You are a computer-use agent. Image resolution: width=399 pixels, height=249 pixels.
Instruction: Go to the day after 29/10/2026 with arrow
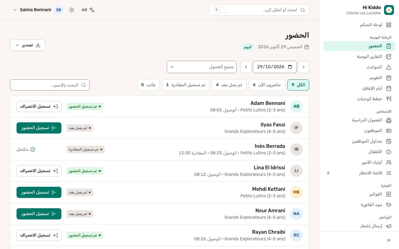pos(246,67)
